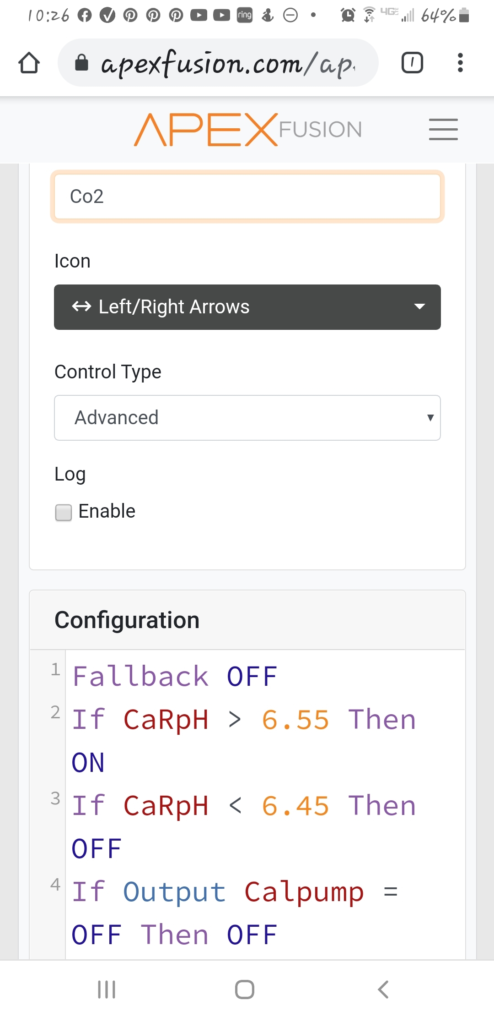
Task: Open the Control Type Advanced dropdown
Action: (x=247, y=418)
